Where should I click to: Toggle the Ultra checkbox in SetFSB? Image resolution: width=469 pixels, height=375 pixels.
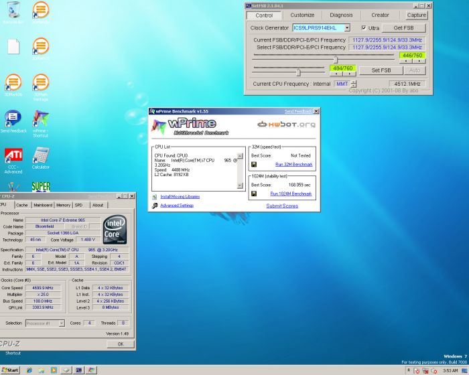click(x=364, y=28)
